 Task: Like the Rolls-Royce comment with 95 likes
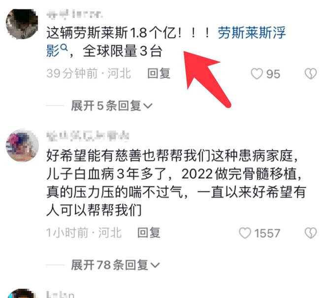(257, 74)
